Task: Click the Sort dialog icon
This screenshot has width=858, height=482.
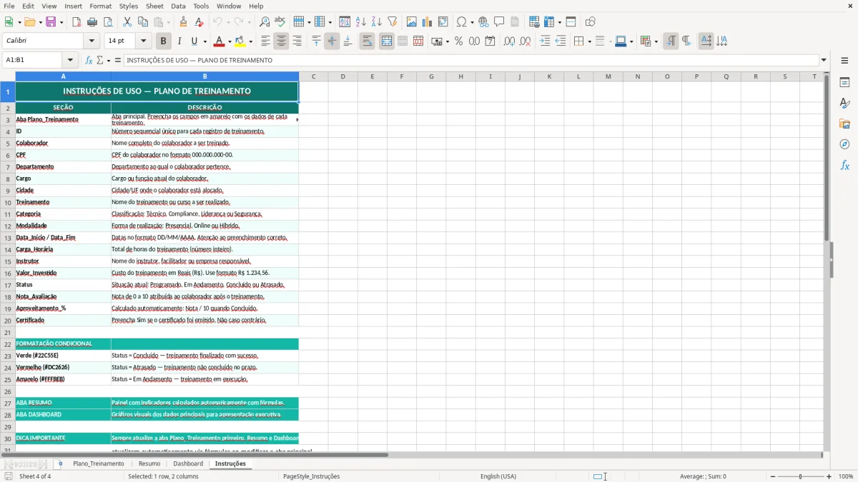Action: coord(345,22)
